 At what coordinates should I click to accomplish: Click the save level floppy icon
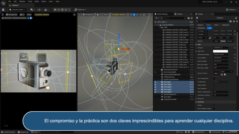click(x=3, y=10)
